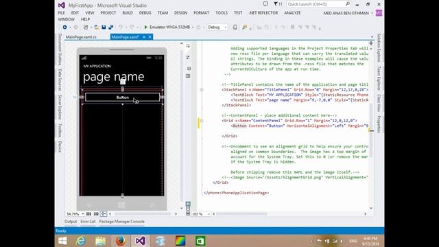The image size is (439, 247).
Task: Open the BUILD menu
Action: tap(128, 13)
